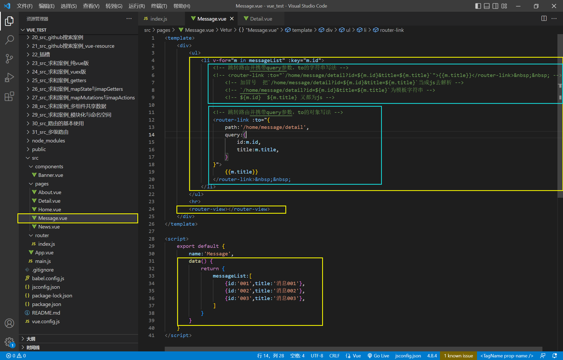Click the template breadcrumb segment
Image resolution: width=563 pixels, height=360 pixels.
(x=298, y=30)
